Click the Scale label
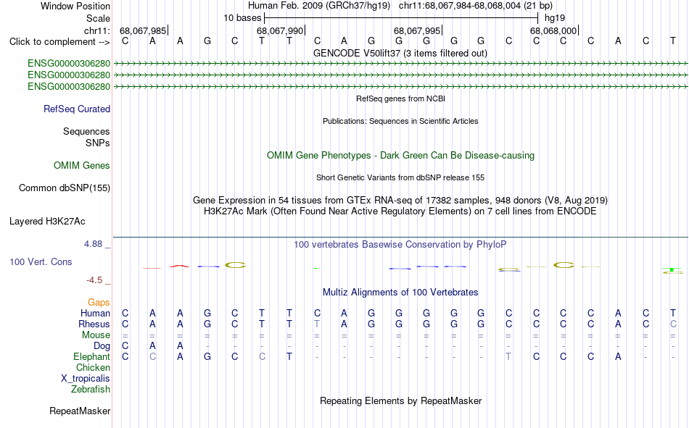The image size is (689, 428). click(98, 18)
